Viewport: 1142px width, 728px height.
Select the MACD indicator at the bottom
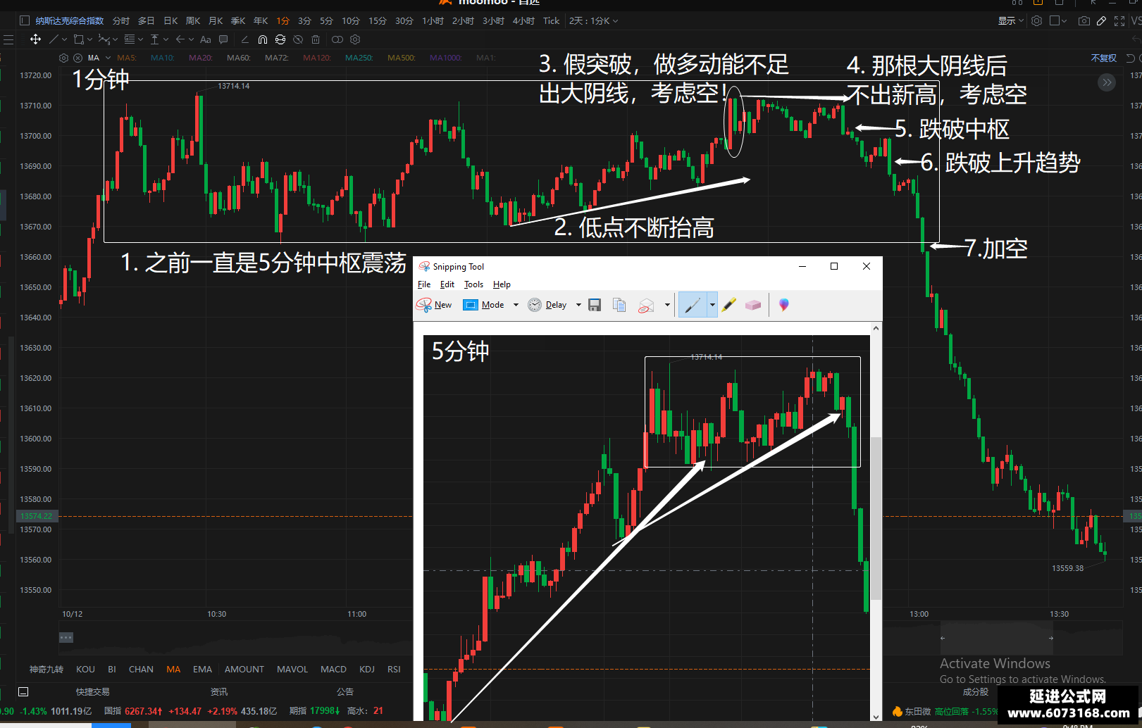tap(333, 670)
